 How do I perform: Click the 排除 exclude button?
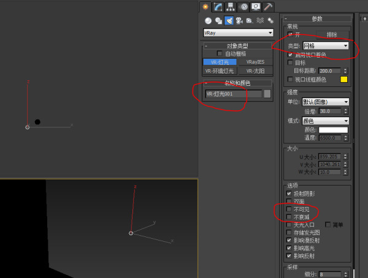coord(332,35)
